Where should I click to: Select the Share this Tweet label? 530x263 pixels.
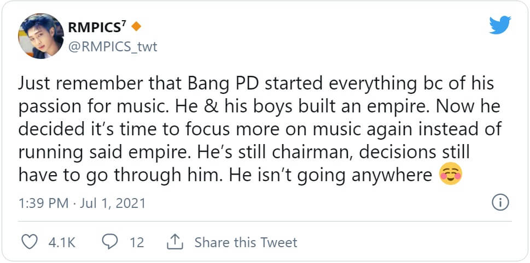pyautogui.click(x=246, y=242)
